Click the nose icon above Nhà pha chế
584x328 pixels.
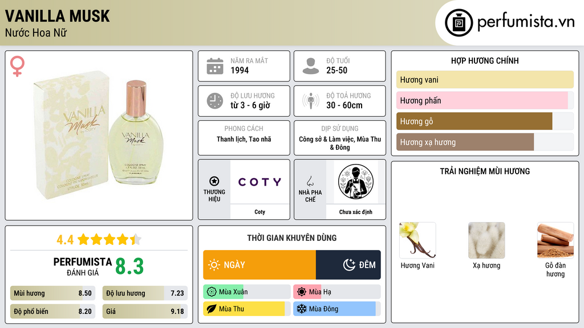(310, 181)
